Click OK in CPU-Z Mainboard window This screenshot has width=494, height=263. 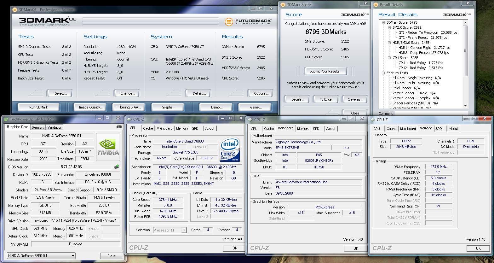pyautogui.click(x=356, y=248)
